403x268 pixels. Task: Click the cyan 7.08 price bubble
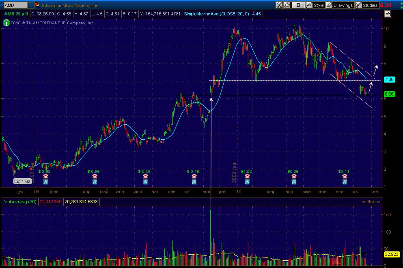point(389,79)
